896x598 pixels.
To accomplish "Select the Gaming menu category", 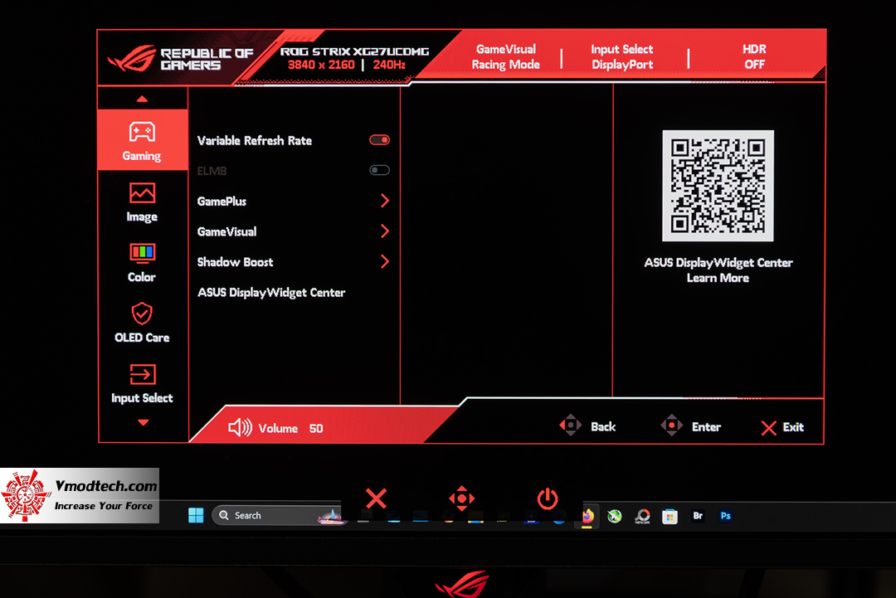I will (x=143, y=140).
